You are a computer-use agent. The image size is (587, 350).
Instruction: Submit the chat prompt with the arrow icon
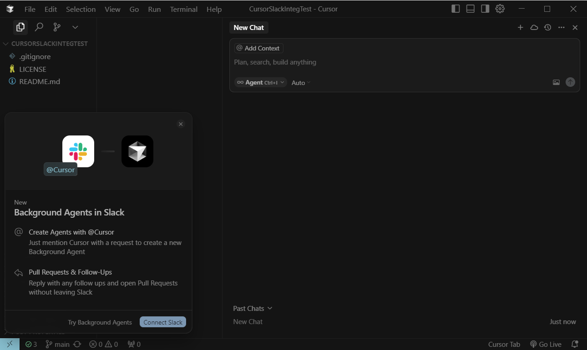[570, 82]
